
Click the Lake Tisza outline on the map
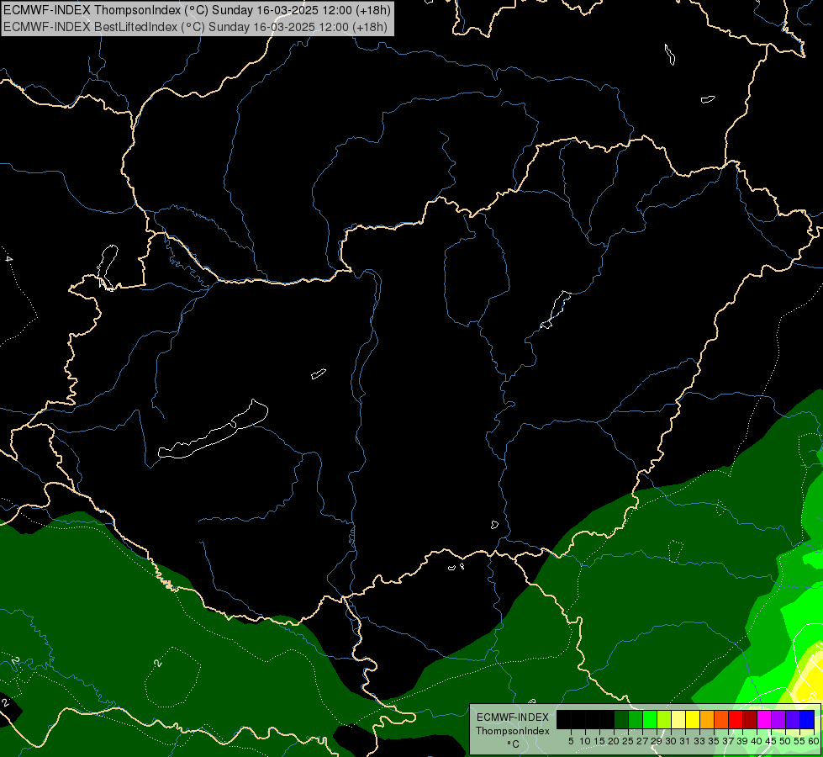(x=556, y=310)
